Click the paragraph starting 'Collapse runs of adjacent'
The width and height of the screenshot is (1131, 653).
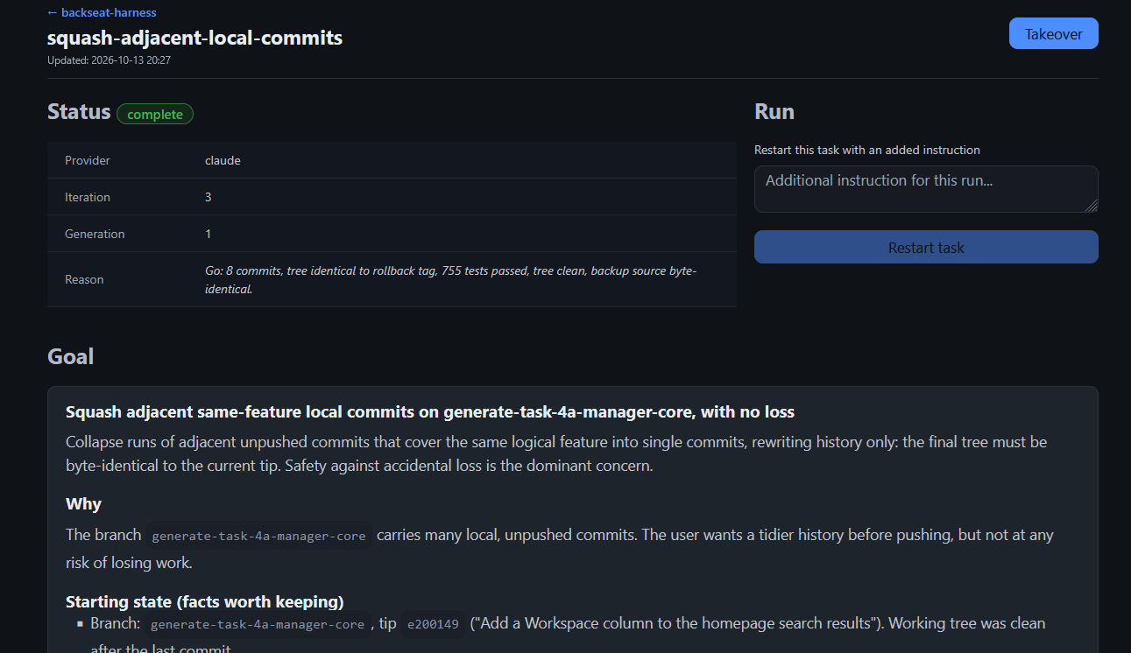(556, 453)
